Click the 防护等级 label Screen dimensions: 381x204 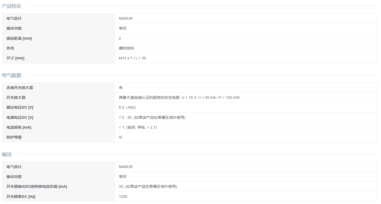tap(14, 137)
